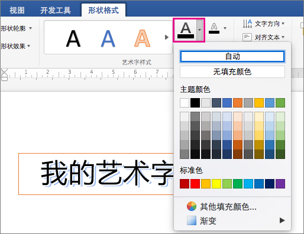Click the ruler at mark 4
The width and height of the screenshot is (304, 234).
pyautogui.click(x=91, y=72)
